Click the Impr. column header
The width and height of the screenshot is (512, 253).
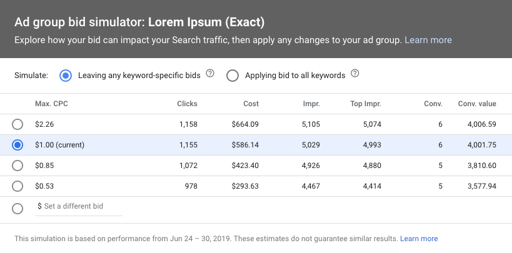[x=311, y=104]
